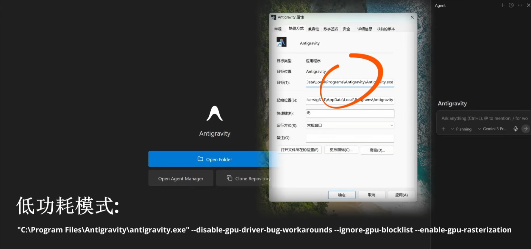Switch to the 常规 tab

click(x=278, y=29)
